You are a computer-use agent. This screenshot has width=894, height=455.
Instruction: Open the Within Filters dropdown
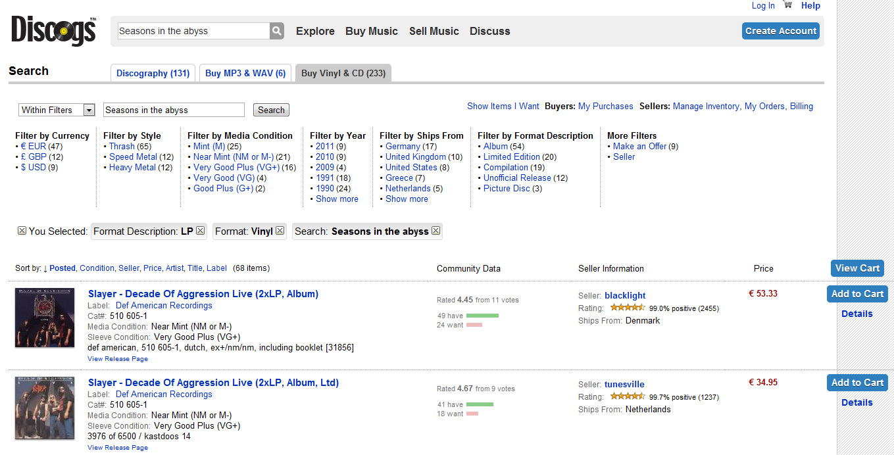coord(57,110)
